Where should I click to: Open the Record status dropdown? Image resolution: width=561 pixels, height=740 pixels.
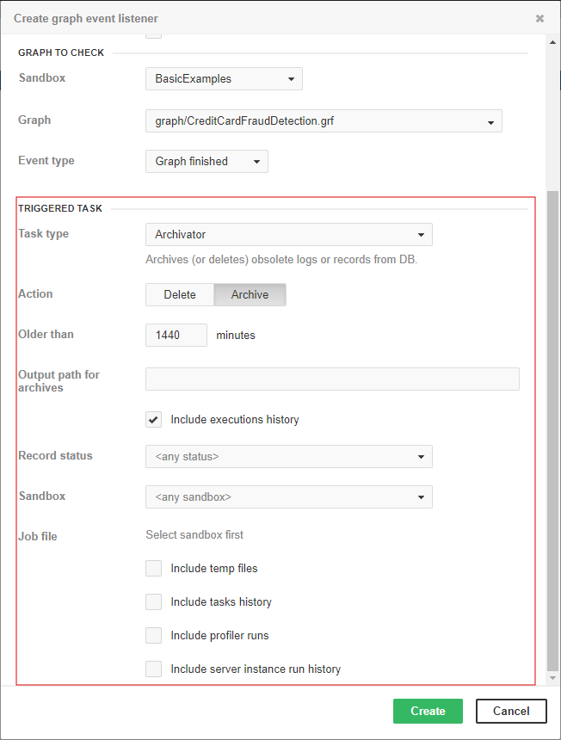pos(288,457)
